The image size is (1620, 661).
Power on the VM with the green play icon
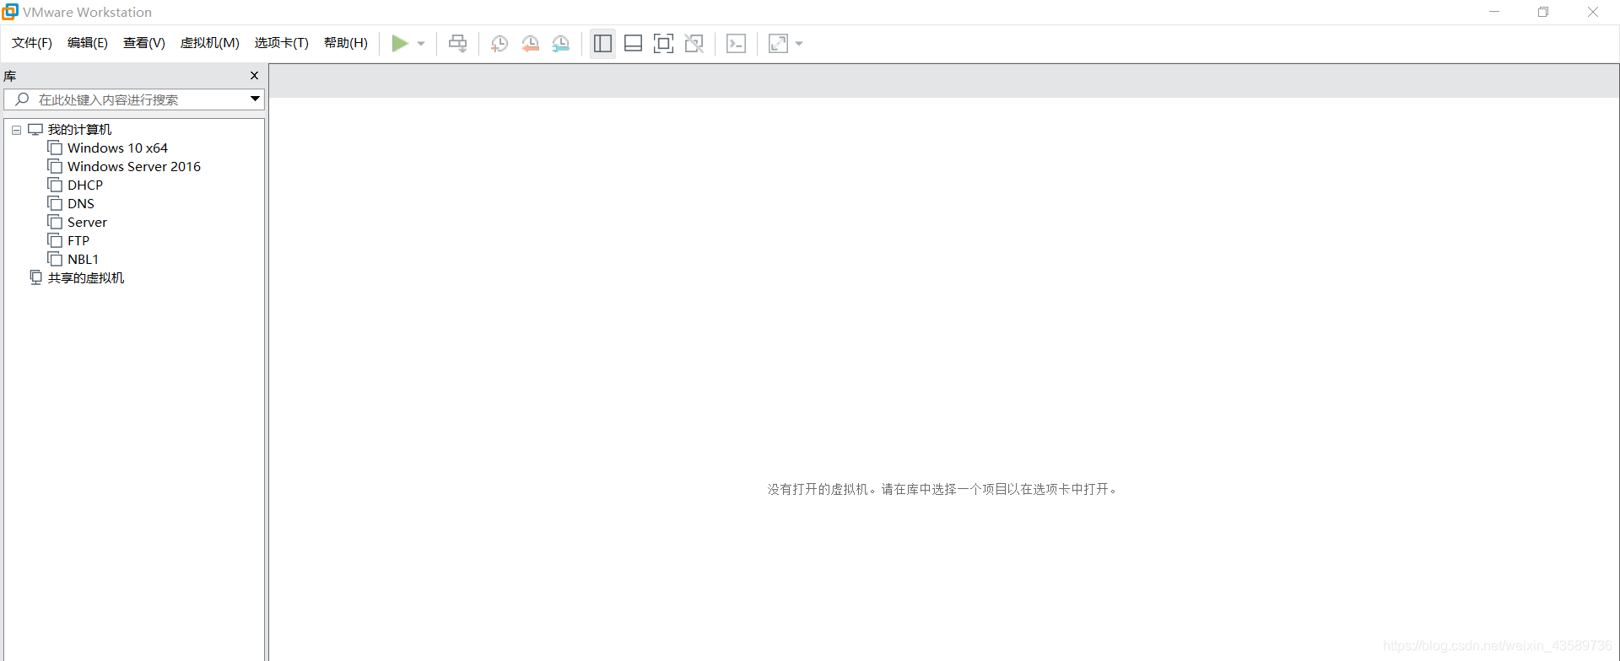point(400,44)
